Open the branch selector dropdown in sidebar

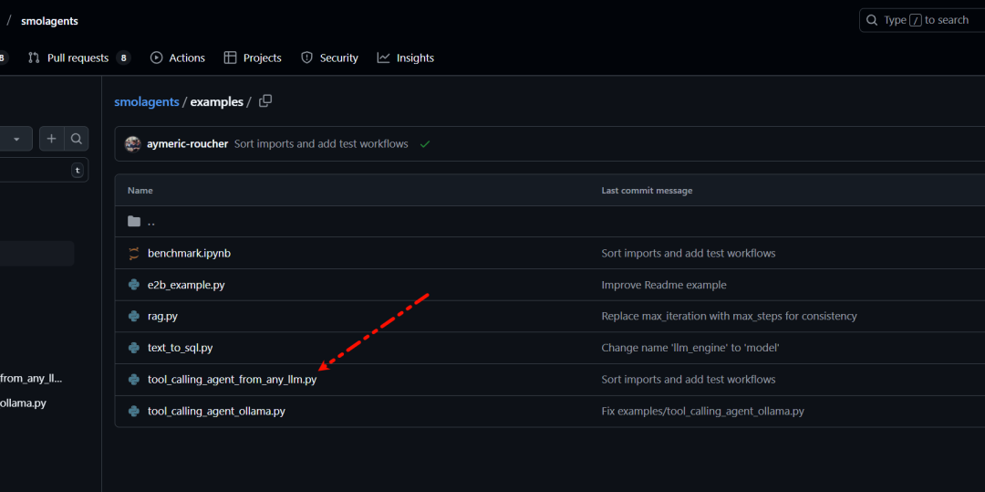[x=16, y=139]
